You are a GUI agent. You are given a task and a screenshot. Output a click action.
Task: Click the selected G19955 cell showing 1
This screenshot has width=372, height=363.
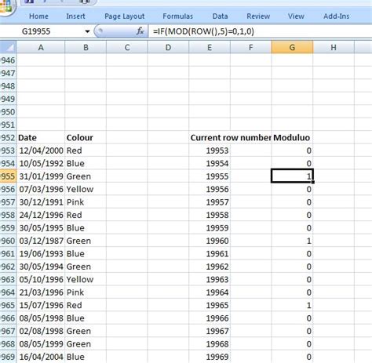[x=292, y=176]
